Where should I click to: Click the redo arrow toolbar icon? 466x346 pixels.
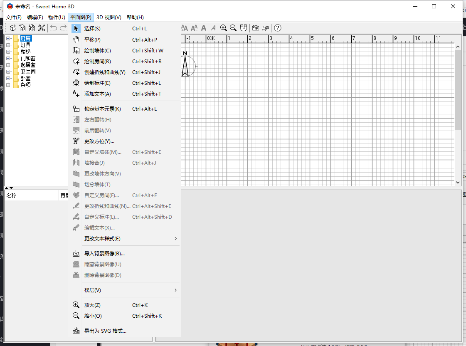click(x=63, y=28)
